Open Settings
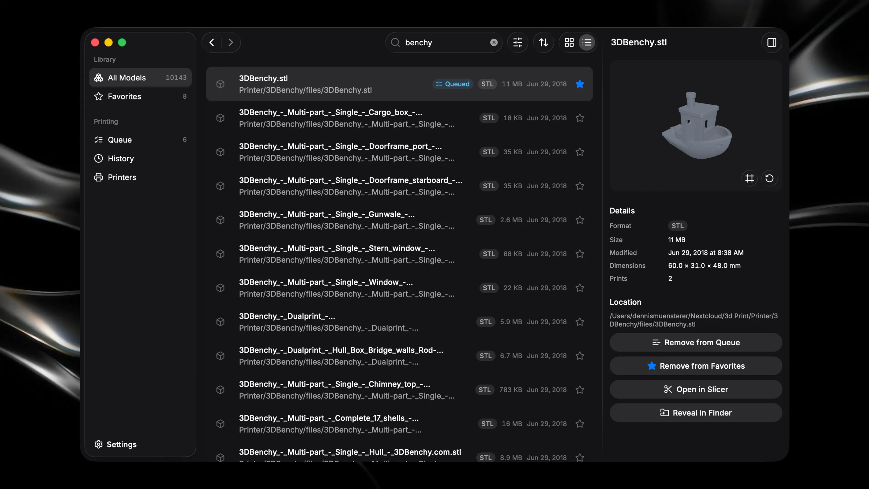This screenshot has height=489, width=869. tap(116, 444)
